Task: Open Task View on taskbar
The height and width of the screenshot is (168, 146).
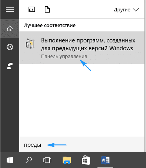Action: click(47, 160)
